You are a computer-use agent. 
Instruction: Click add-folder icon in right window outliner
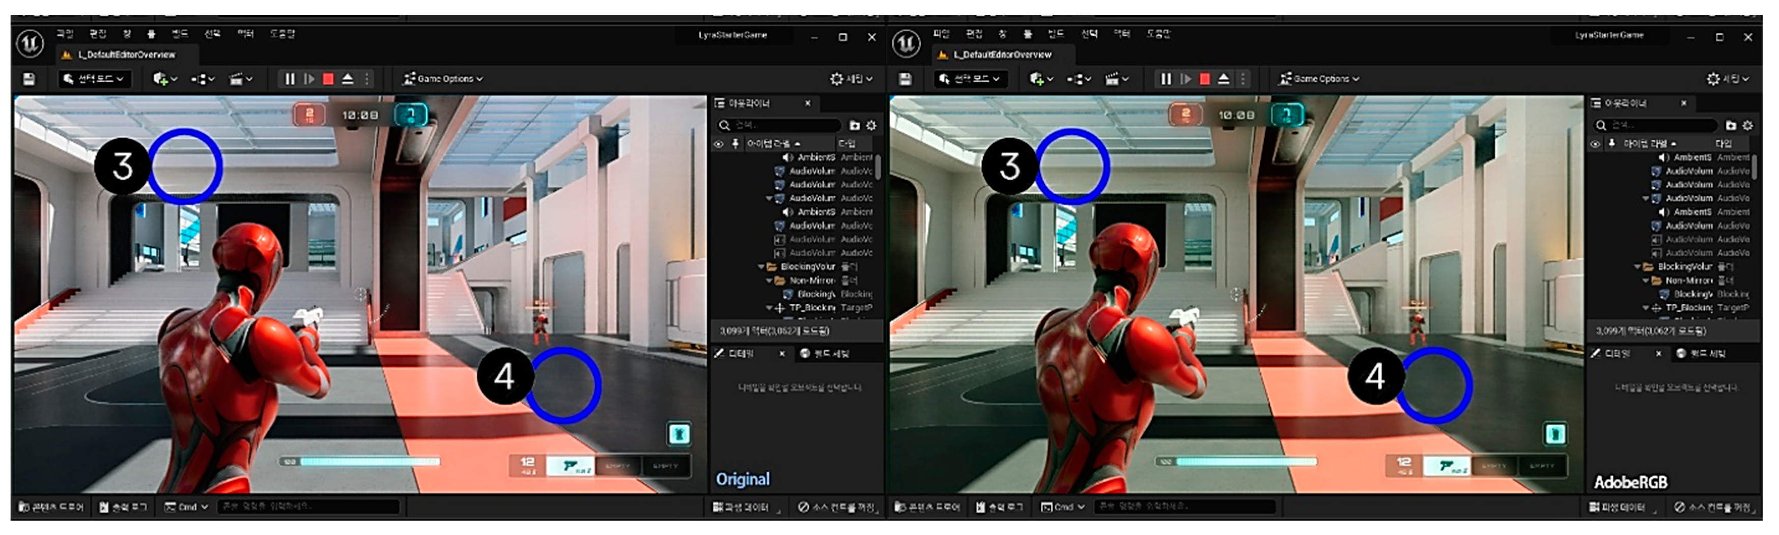(x=1731, y=125)
